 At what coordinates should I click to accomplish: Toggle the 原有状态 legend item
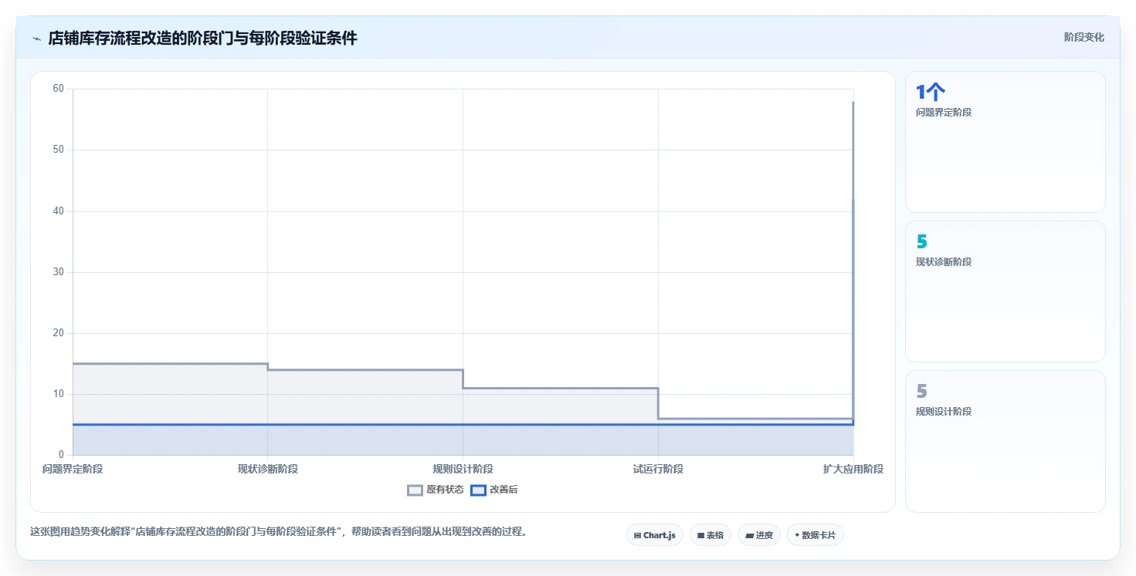click(436, 490)
